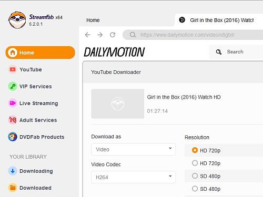The width and height of the screenshot is (263, 197).
Task: Expand the Download as Video dropdown
Action: [x=134, y=149]
